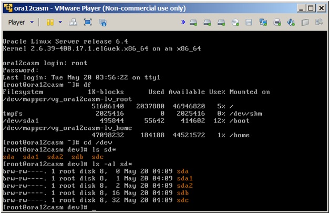
Task: Click the floppy drive device icon
Action: 249,22
